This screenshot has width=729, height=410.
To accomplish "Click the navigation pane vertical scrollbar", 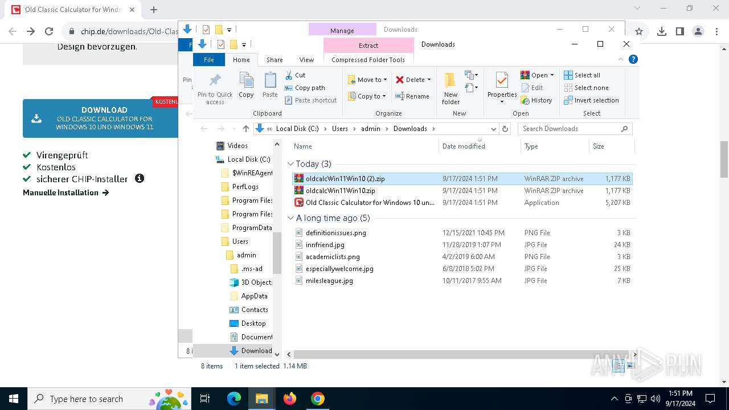I will (x=277, y=252).
